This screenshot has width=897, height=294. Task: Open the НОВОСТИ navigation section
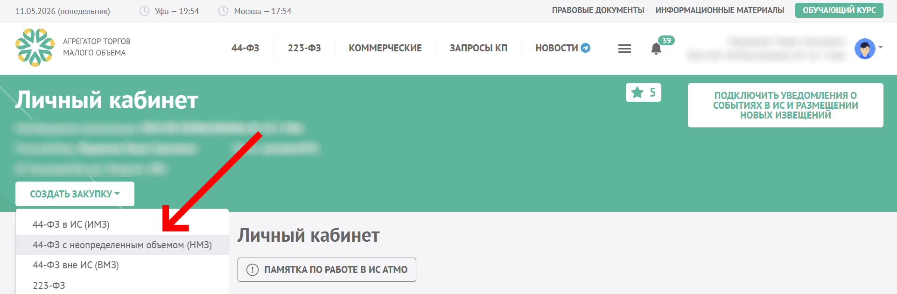tap(557, 48)
